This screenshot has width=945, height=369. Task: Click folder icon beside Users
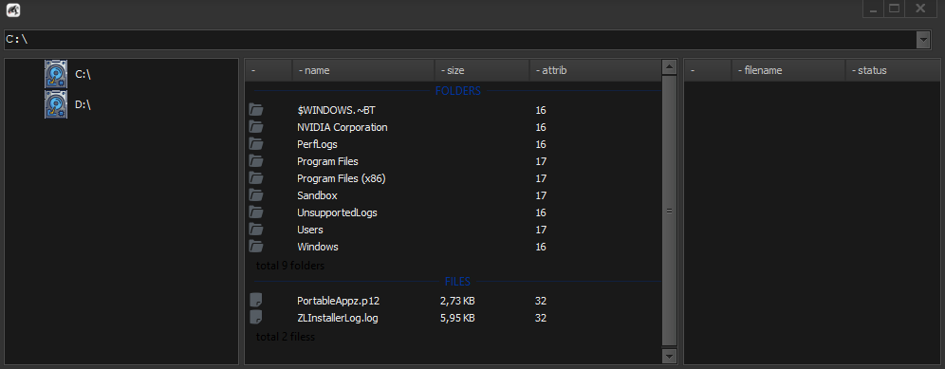(x=256, y=230)
